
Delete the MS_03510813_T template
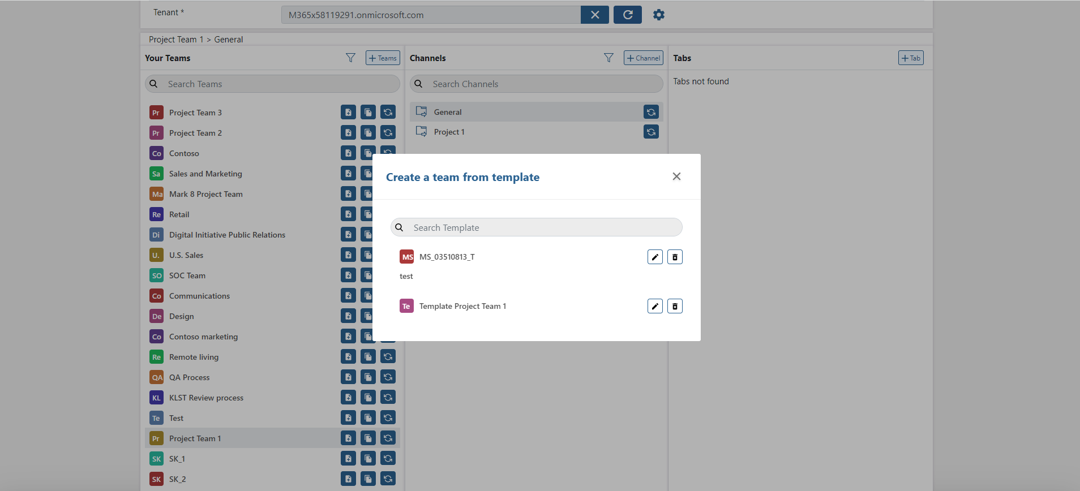[x=675, y=257]
